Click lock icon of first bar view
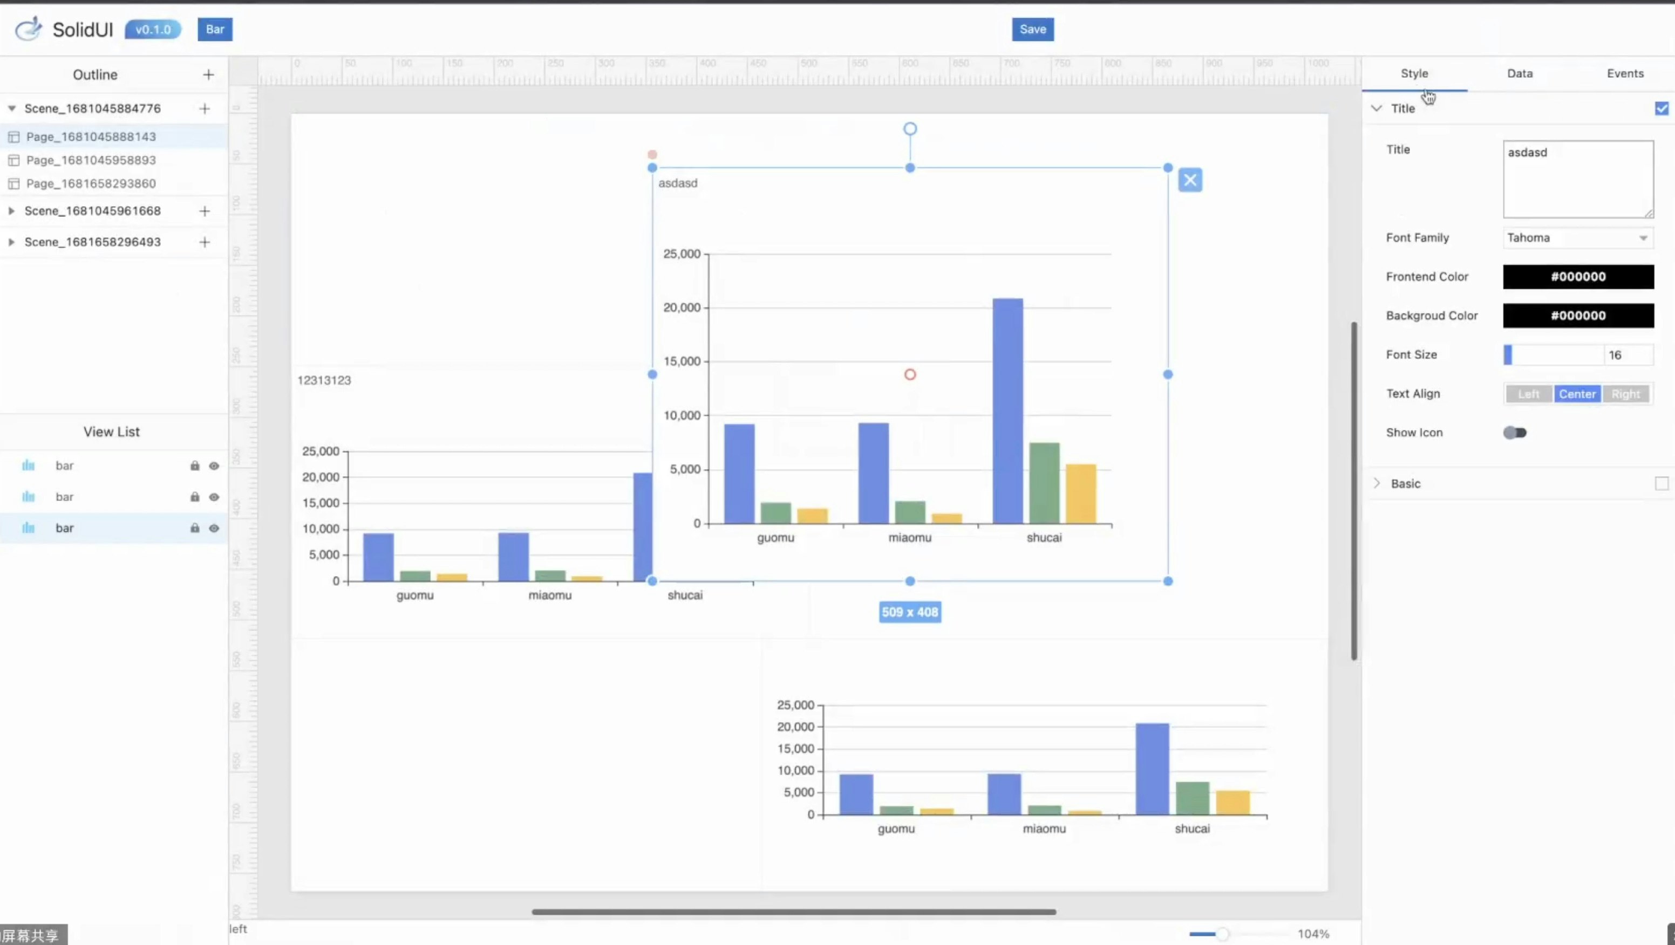 click(194, 465)
